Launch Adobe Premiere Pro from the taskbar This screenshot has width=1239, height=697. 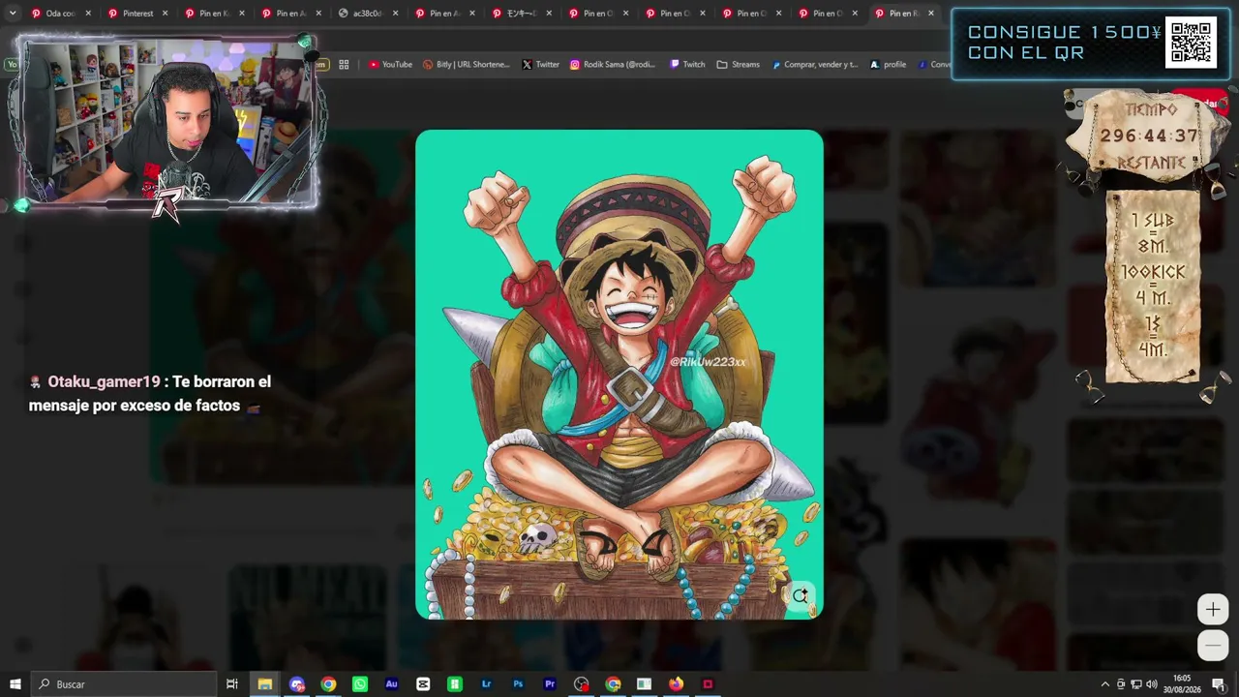pyautogui.click(x=550, y=684)
